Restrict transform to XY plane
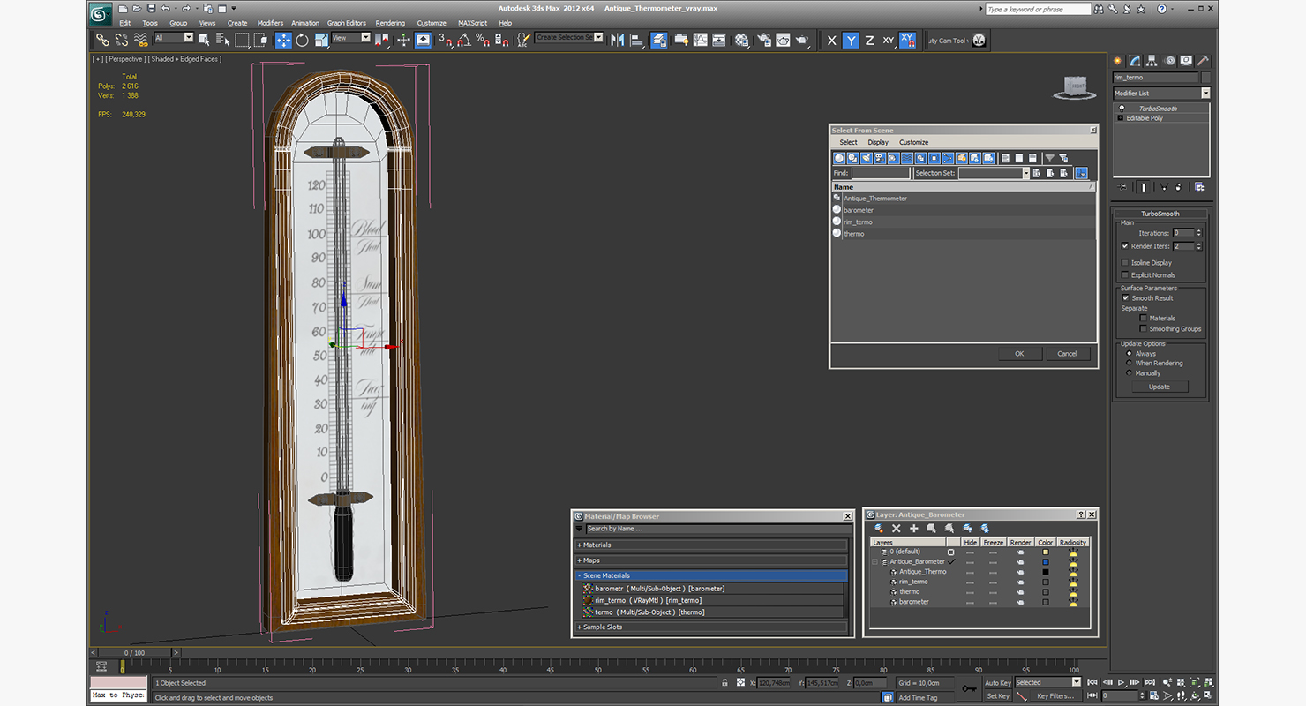 [889, 41]
